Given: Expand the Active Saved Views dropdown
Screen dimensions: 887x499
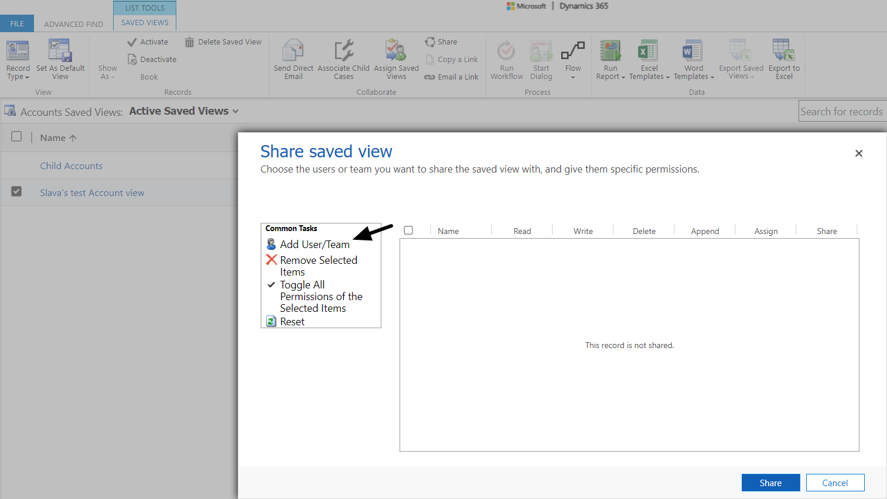Looking at the screenshot, I should pos(236,111).
